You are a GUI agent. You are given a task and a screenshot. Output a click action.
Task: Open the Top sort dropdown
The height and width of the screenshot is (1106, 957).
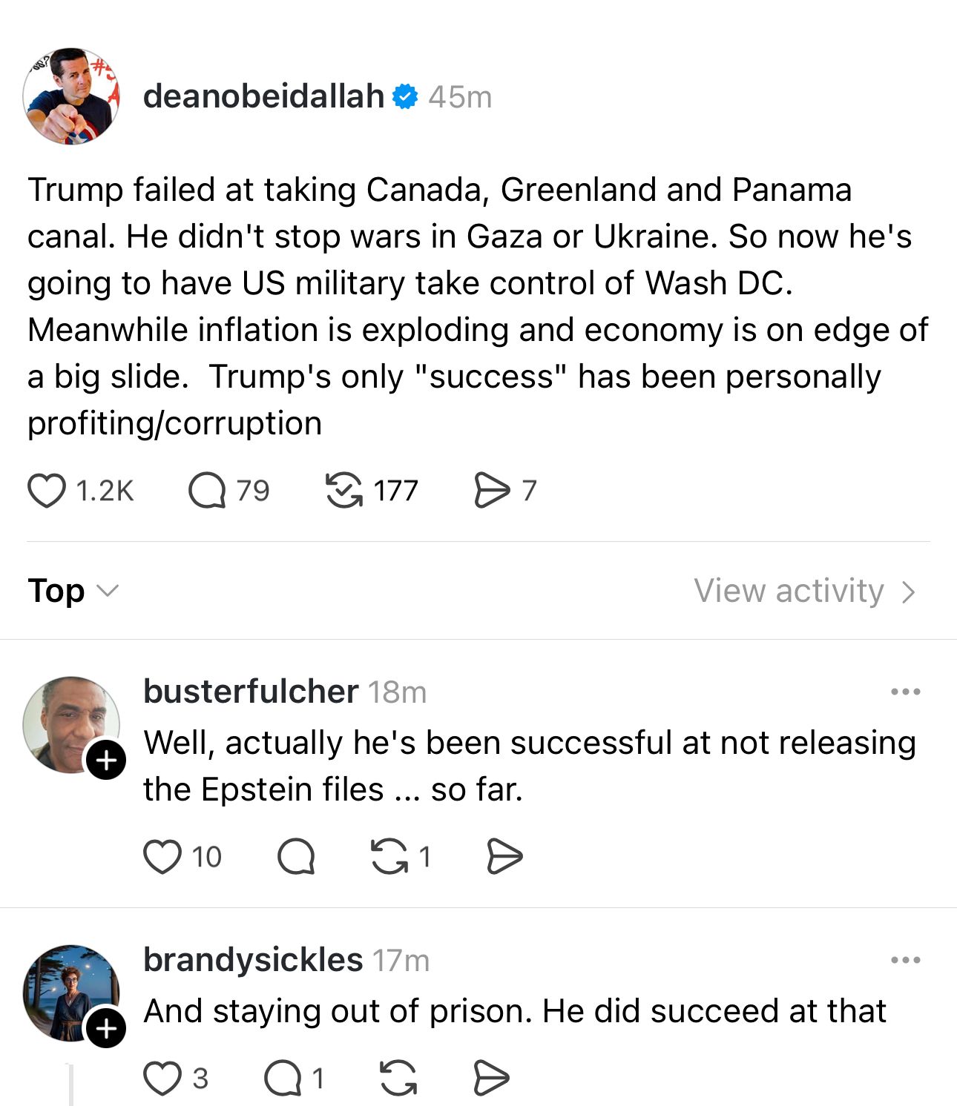73,591
